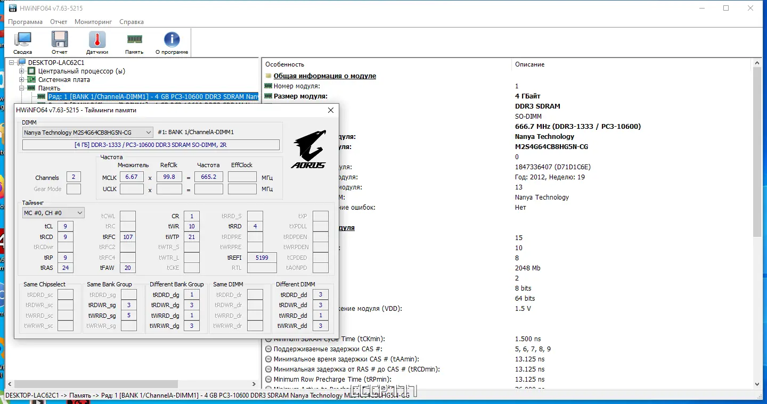
Task: Click the Год: 2012, Неделю: 19 value
Action: 550,177
